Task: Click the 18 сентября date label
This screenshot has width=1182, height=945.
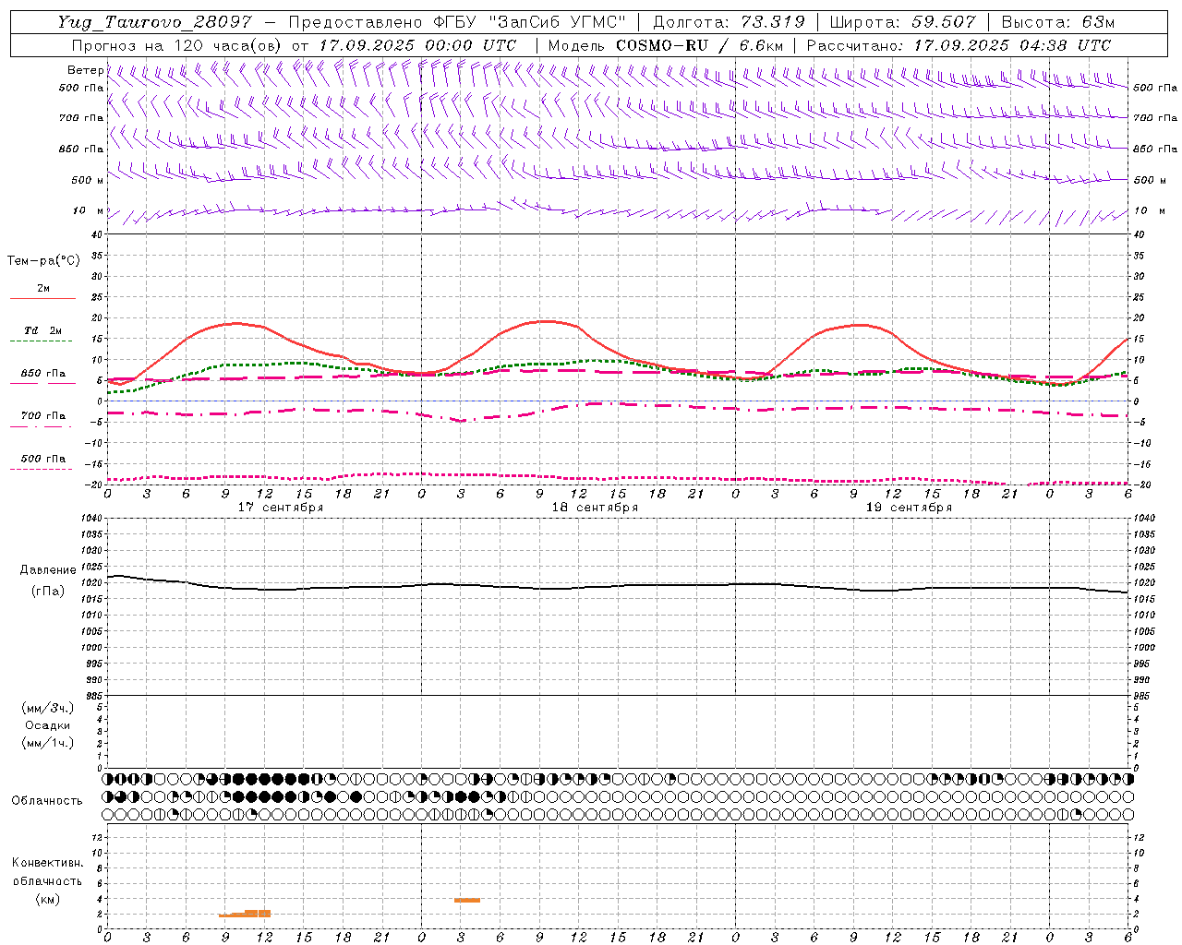Action: pyautogui.click(x=595, y=508)
